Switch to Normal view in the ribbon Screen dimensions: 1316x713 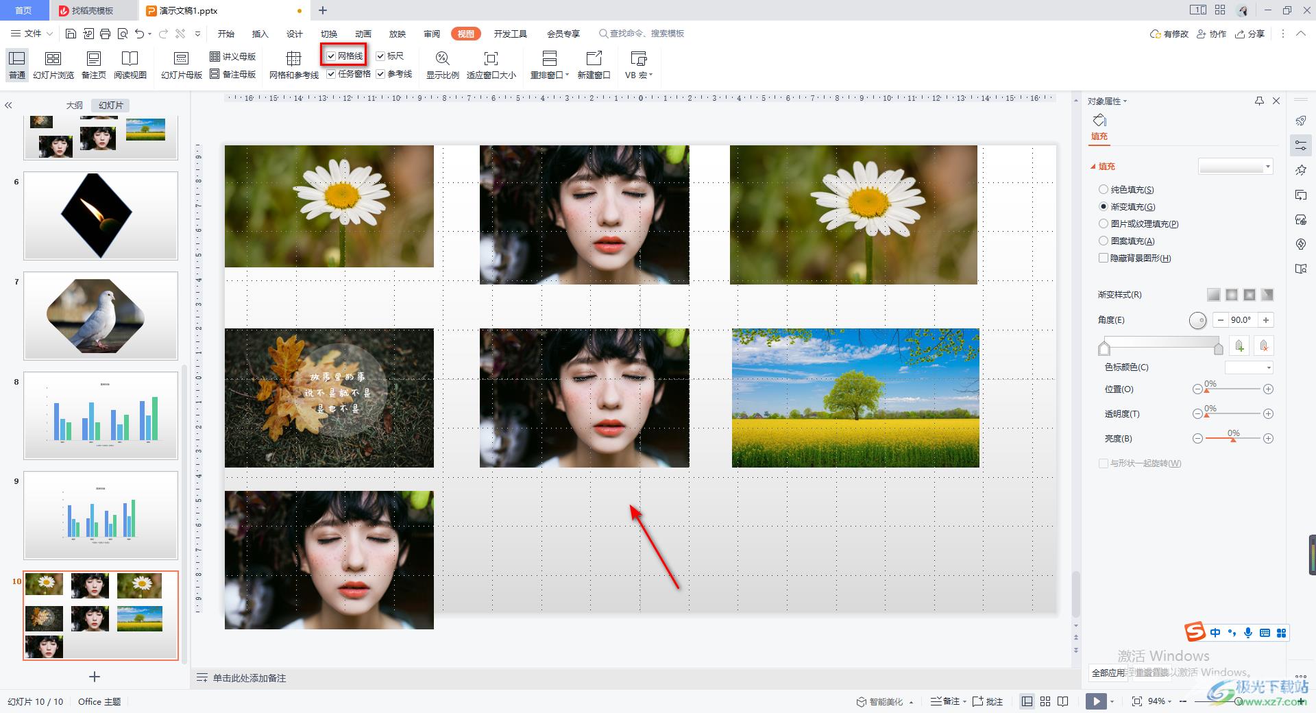tap(17, 65)
